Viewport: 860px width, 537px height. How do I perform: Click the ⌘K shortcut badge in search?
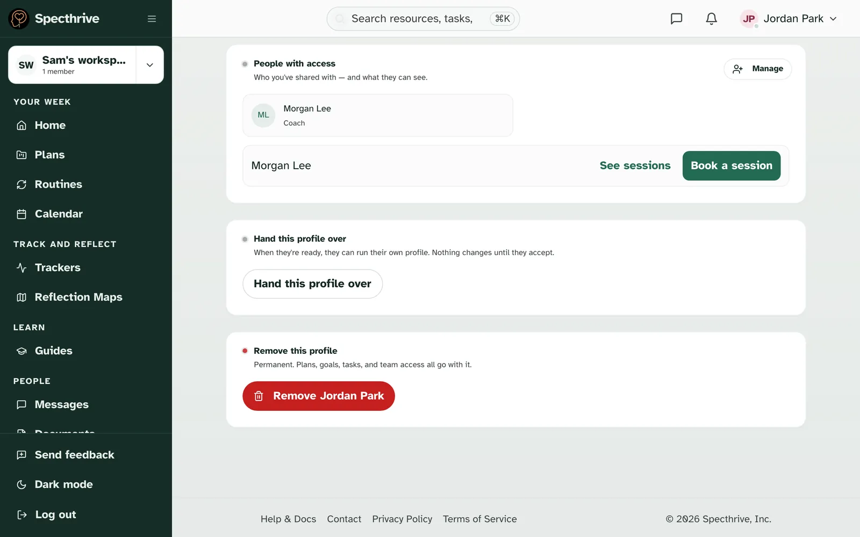(502, 19)
